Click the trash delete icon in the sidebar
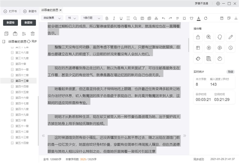This screenshot has width=239, height=163. tap(33, 33)
